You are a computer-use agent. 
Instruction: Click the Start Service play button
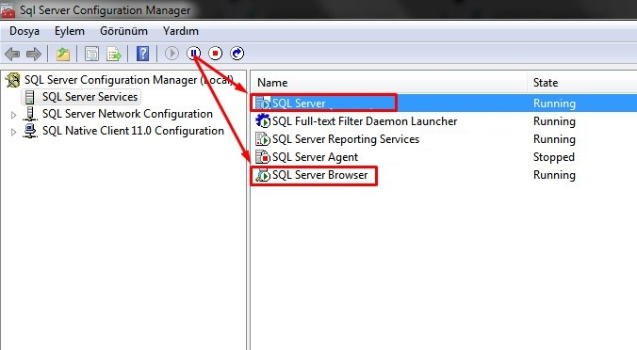[171, 53]
